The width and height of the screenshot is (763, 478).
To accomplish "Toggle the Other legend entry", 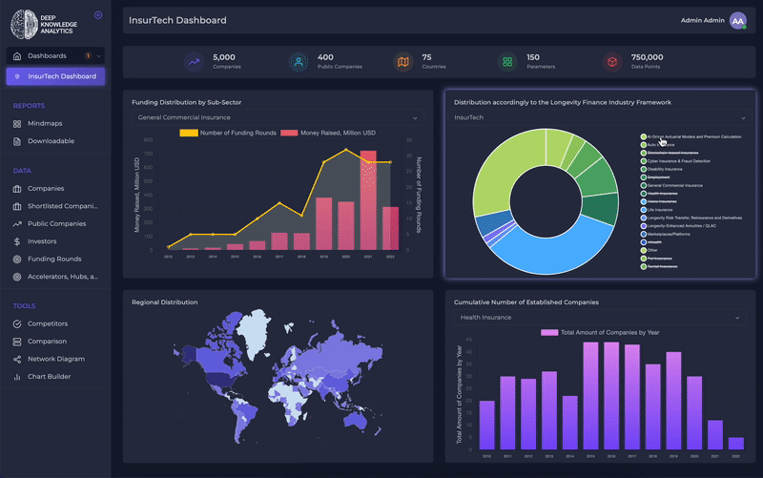I will coord(650,250).
